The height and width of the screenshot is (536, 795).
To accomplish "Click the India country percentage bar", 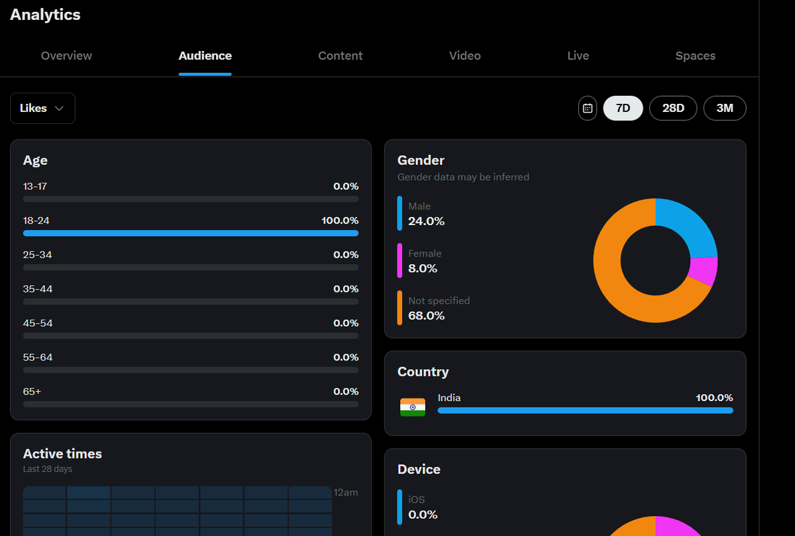I will (586, 410).
